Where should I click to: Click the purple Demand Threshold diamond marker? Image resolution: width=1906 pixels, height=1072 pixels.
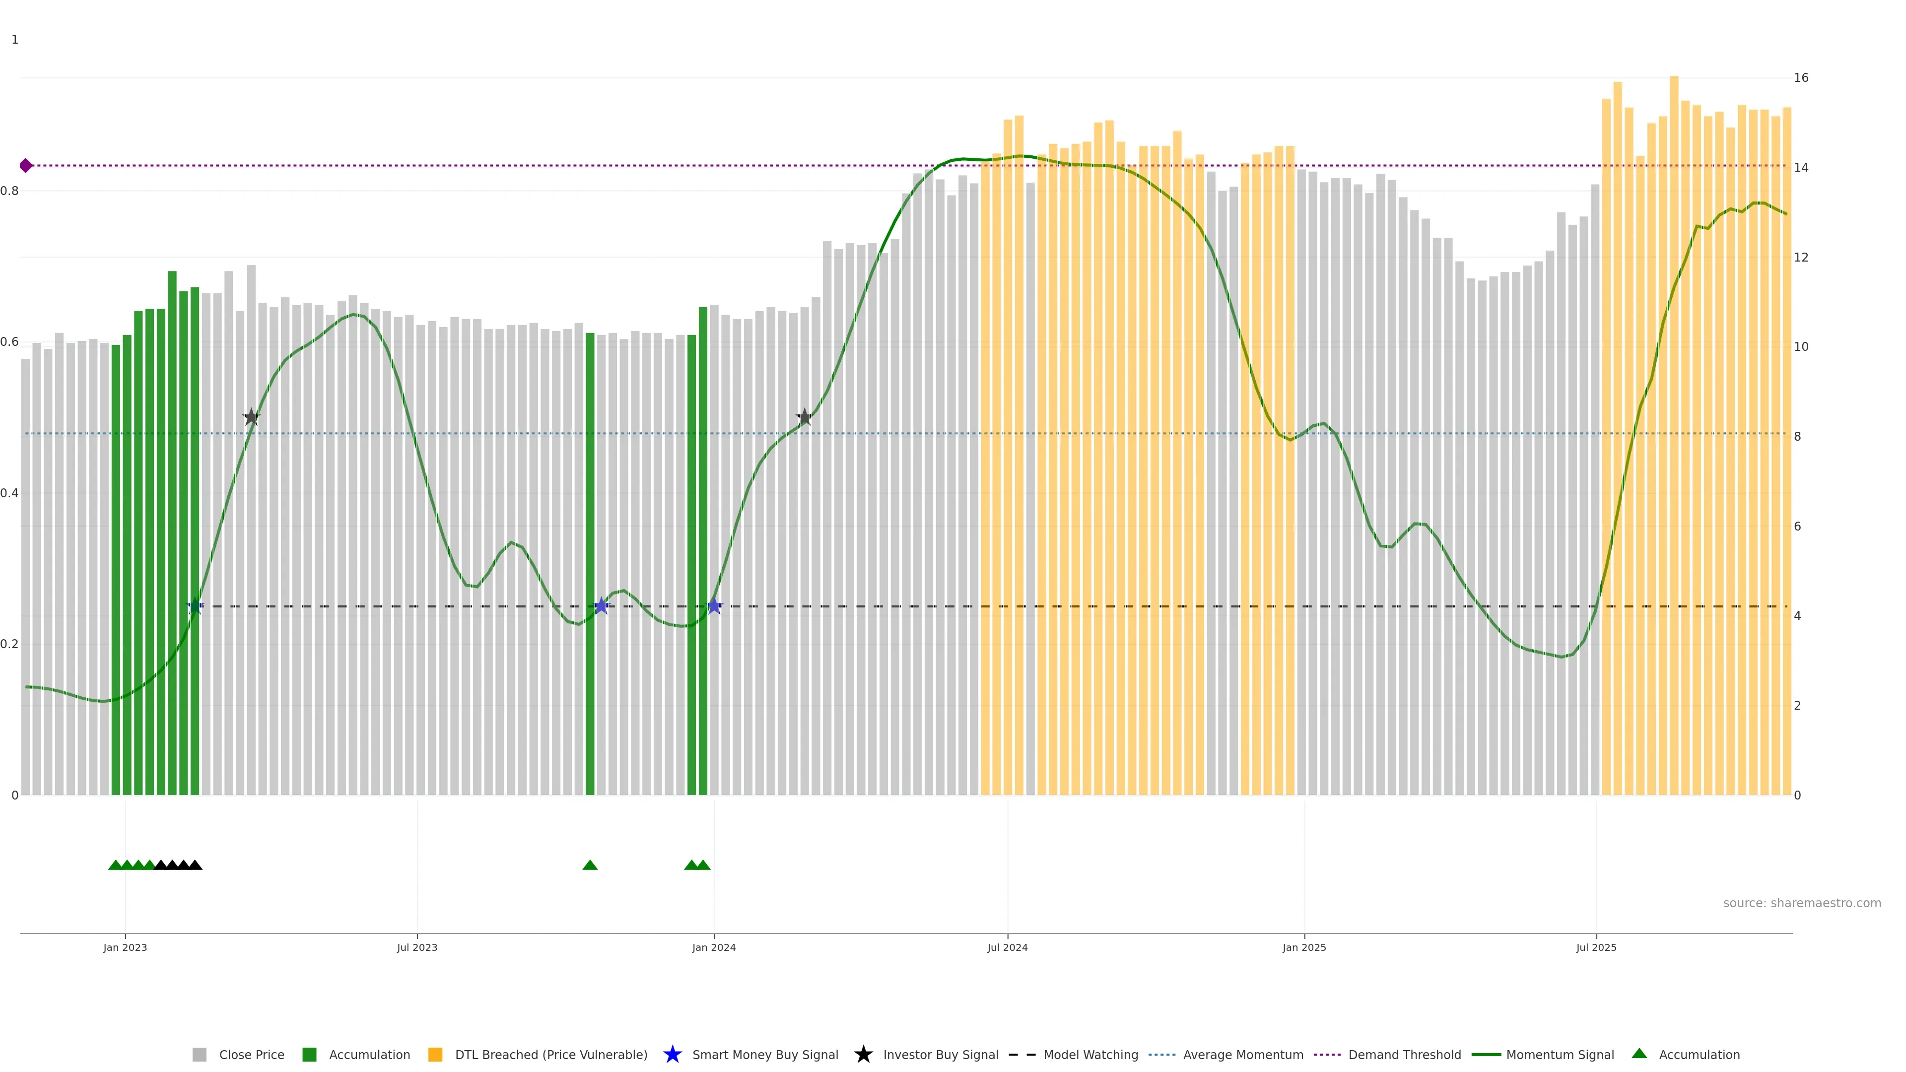[x=26, y=166]
